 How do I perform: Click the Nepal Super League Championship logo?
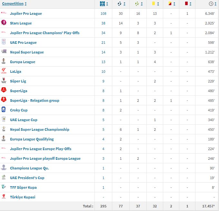click(x=4, y=129)
